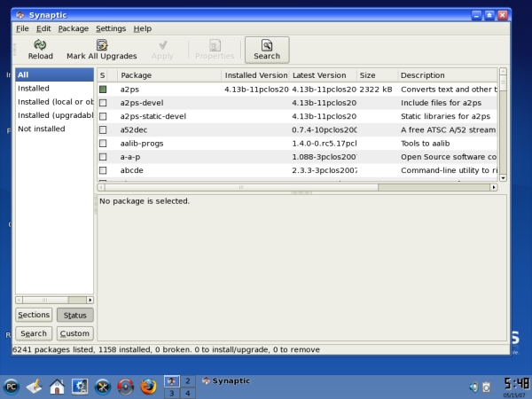The image size is (532, 399).
Task: Click package list horizontal scrollbar left arrow
Action: [101, 187]
